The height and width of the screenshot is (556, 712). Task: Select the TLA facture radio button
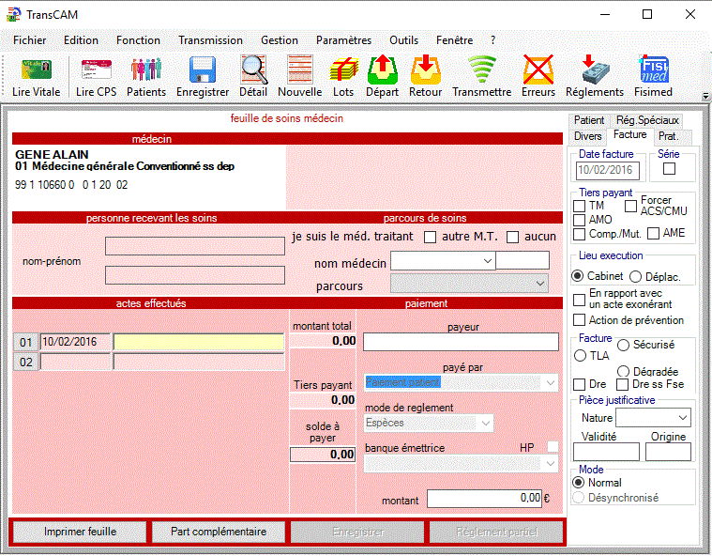point(581,355)
